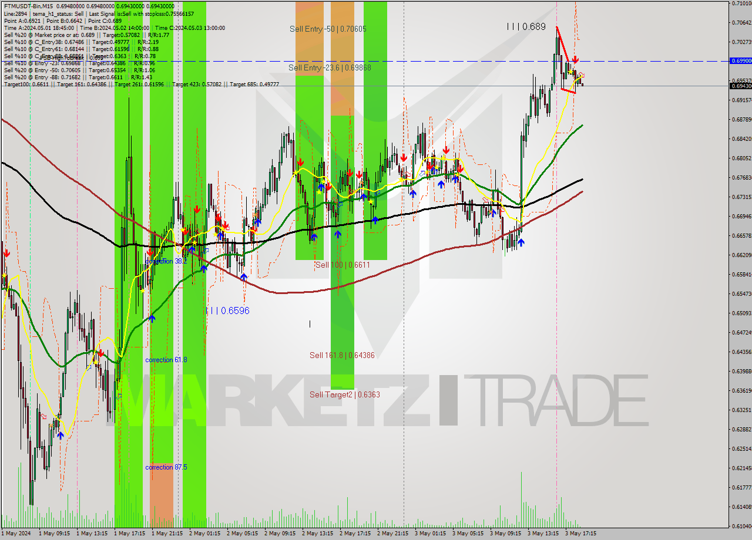The width and height of the screenshot is (752, 540).
Task: Select the 'Sell Target2 | 0.6363' label
Action: (344, 394)
